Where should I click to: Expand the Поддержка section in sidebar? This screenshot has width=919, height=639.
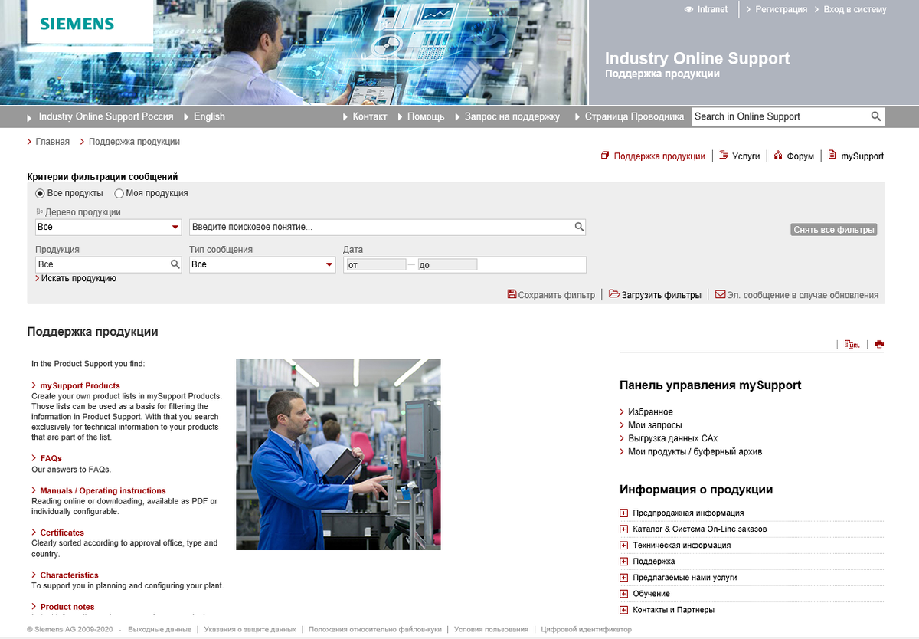click(x=624, y=561)
